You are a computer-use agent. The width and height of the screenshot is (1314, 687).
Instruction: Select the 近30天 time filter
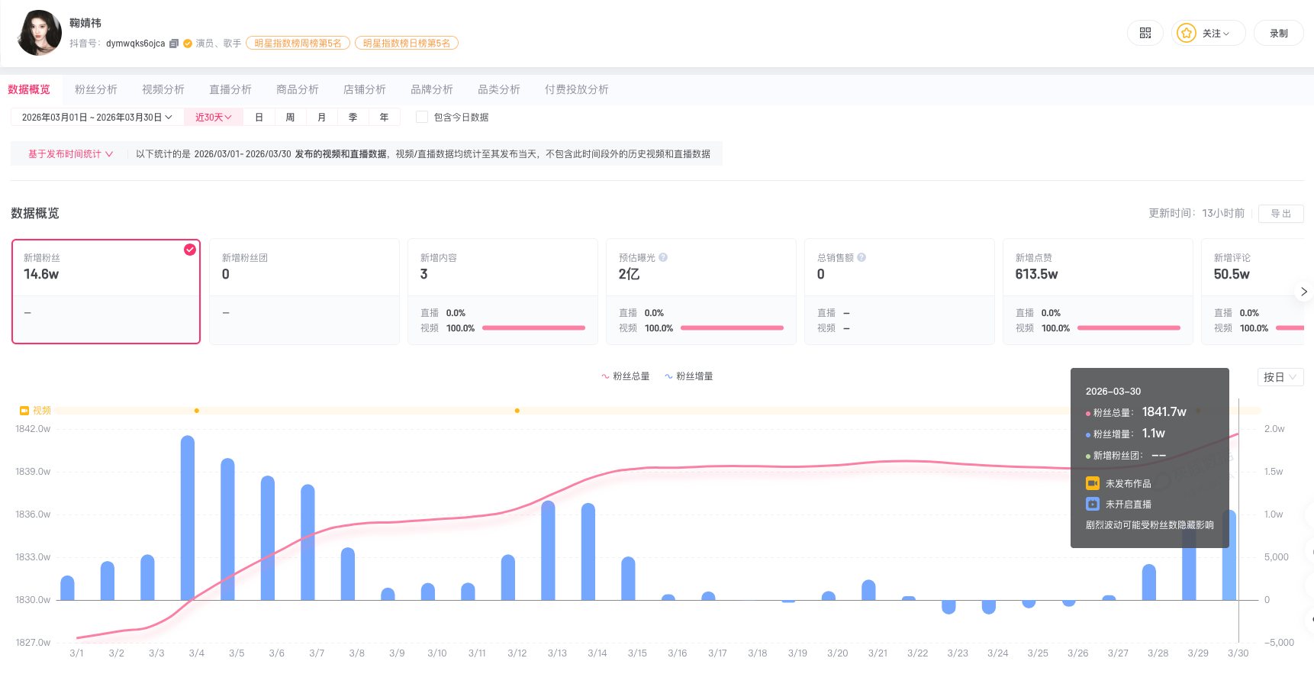coord(212,117)
